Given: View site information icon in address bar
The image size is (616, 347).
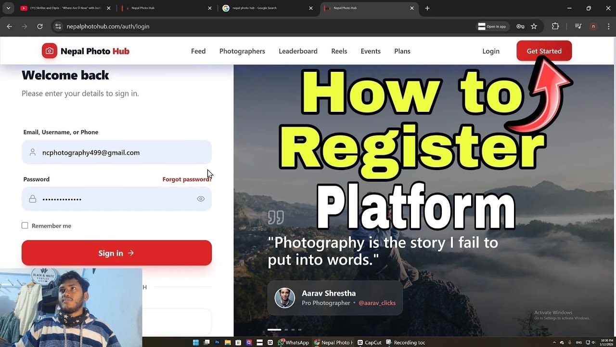Looking at the screenshot, I should coord(58,27).
